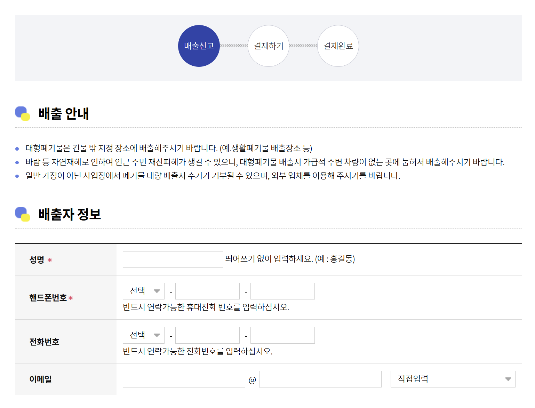535x408 pixels.
Task: Select the 배출신고 step circle
Action: [199, 46]
